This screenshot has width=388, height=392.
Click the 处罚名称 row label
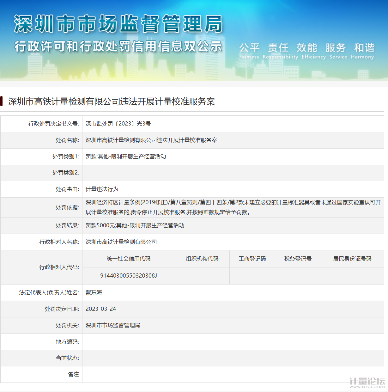tap(67, 140)
